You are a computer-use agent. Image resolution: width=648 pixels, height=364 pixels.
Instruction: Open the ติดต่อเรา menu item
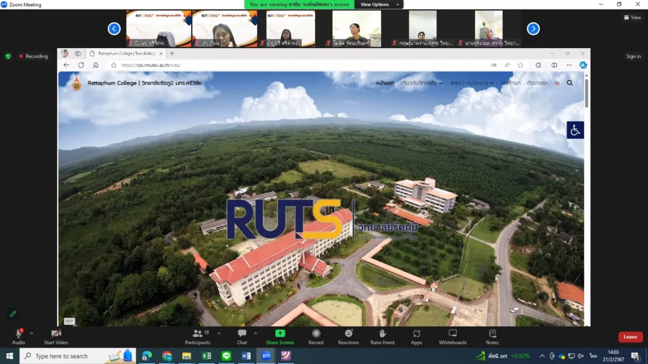pos(537,83)
